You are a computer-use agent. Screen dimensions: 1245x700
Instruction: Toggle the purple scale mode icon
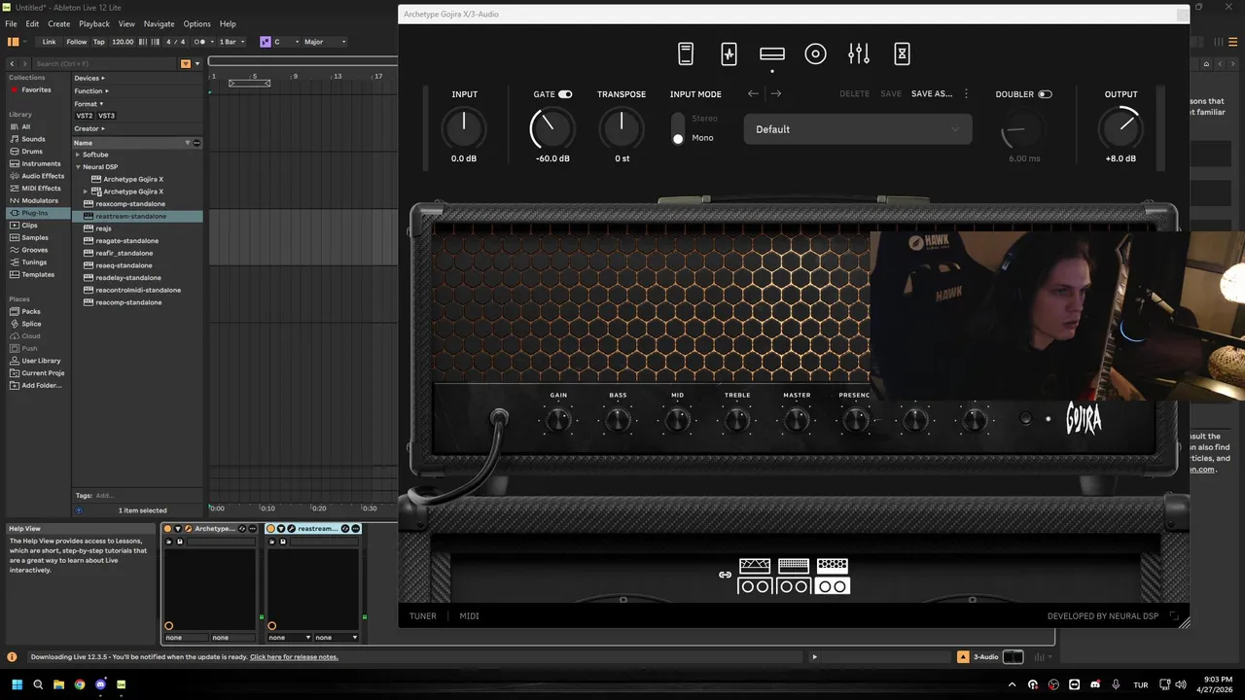click(265, 42)
